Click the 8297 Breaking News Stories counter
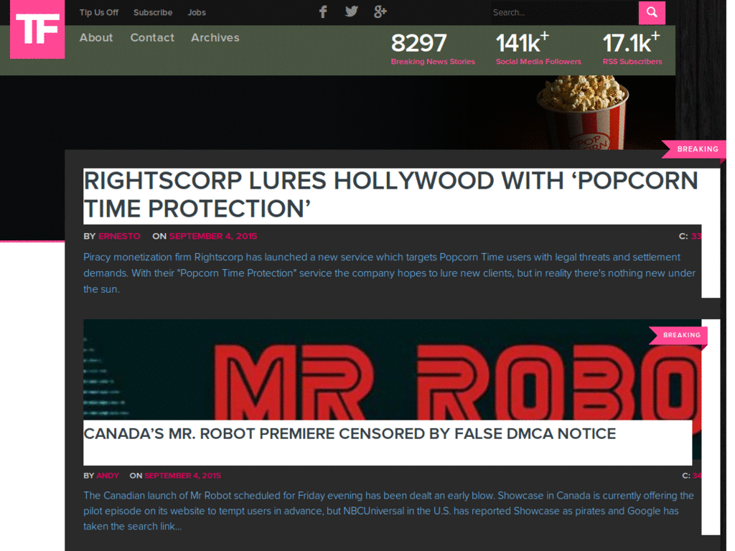 (x=433, y=49)
